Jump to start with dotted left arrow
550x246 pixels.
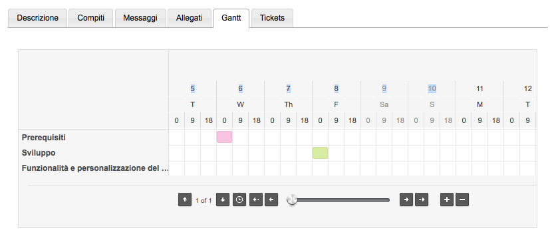point(256,199)
